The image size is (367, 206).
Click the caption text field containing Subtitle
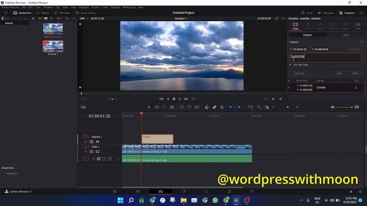326,57
